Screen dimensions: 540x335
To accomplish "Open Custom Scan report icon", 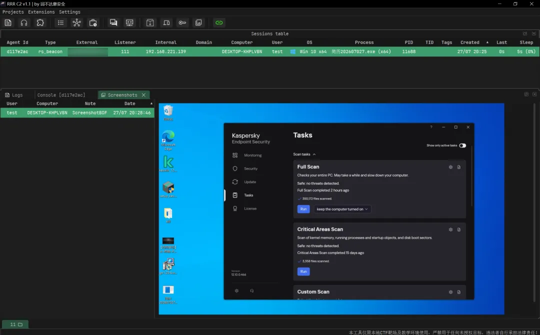I will (458, 292).
